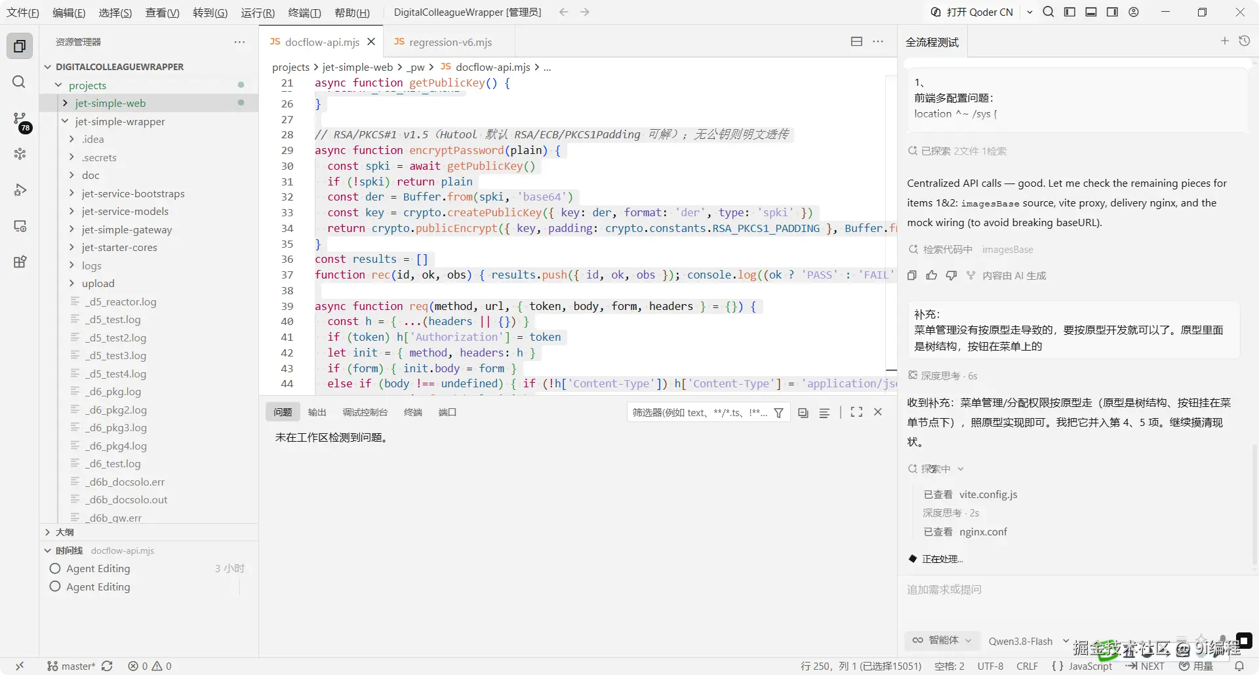Open Extensions view icon

[20, 262]
